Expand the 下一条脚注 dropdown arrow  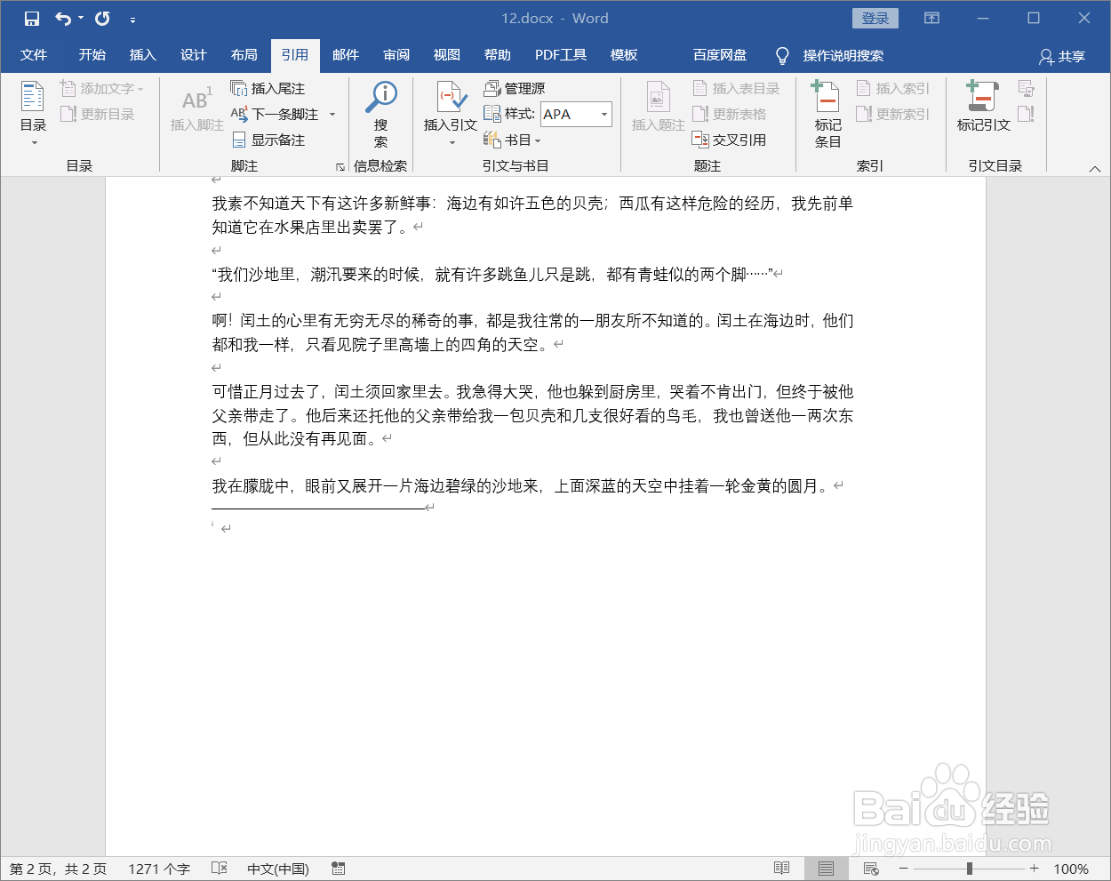pos(332,115)
